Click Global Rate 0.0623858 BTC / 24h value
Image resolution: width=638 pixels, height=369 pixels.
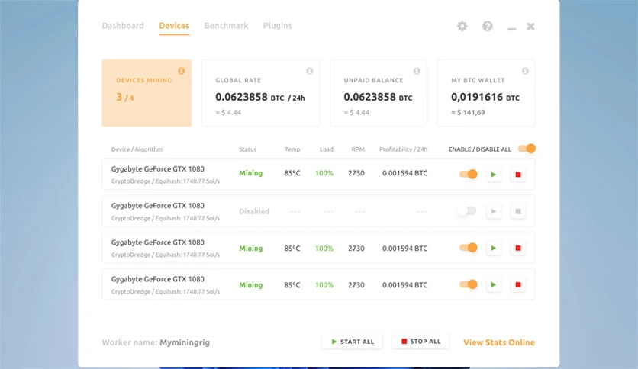click(x=260, y=97)
